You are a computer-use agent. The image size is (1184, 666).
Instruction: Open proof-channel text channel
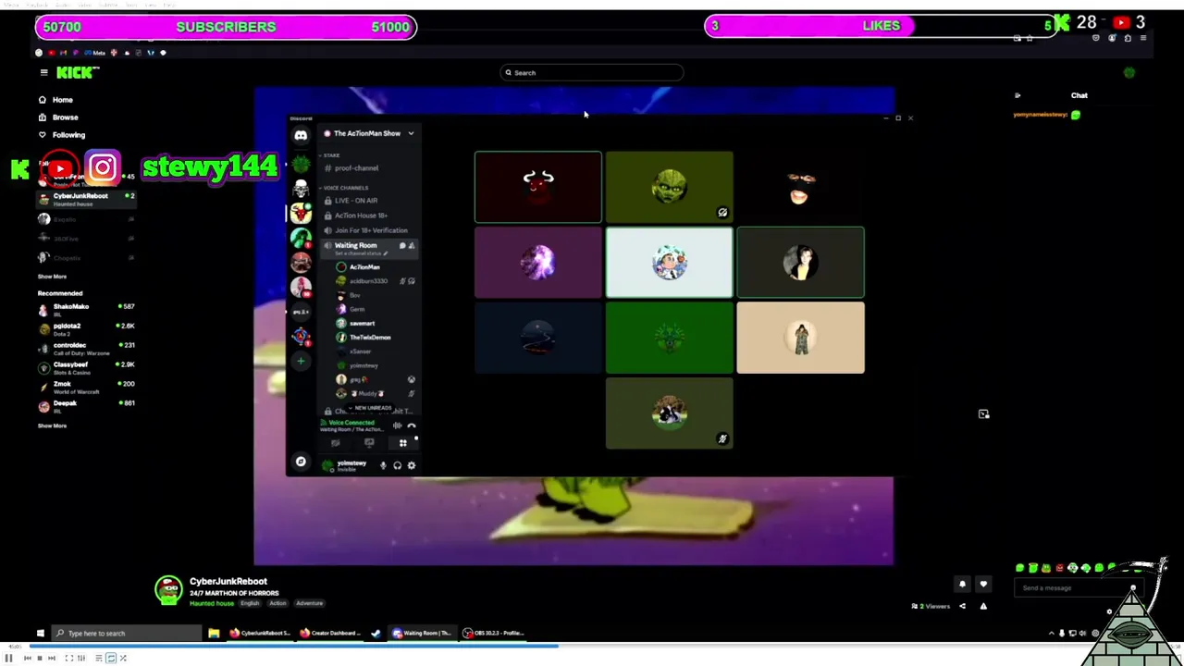[x=356, y=168]
